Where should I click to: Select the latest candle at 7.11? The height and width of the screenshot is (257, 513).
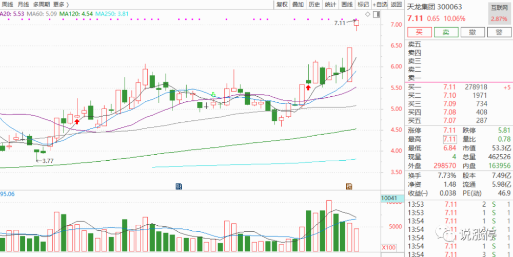click(x=357, y=23)
